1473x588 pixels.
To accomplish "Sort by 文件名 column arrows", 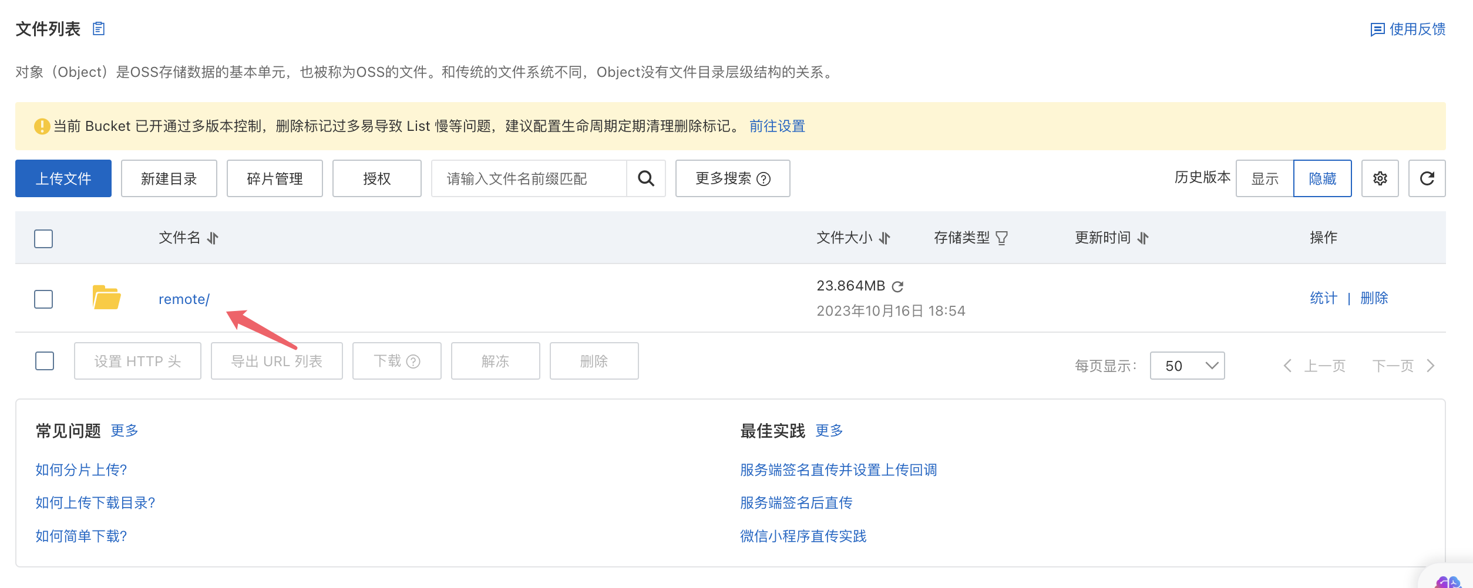I will pyautogui.click(x=213, y=238).
